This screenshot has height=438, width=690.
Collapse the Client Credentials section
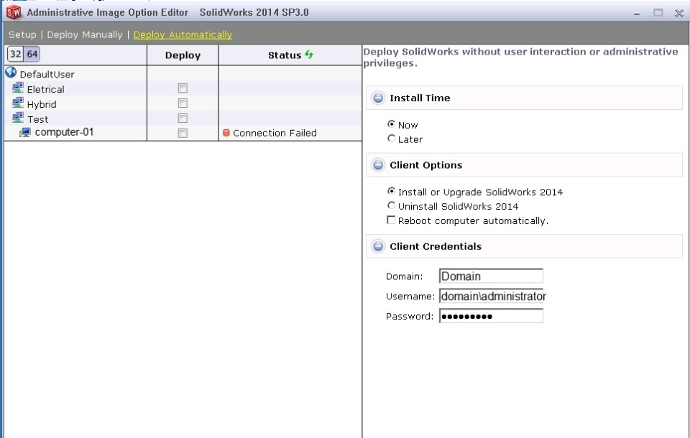(x=378, y=246)
